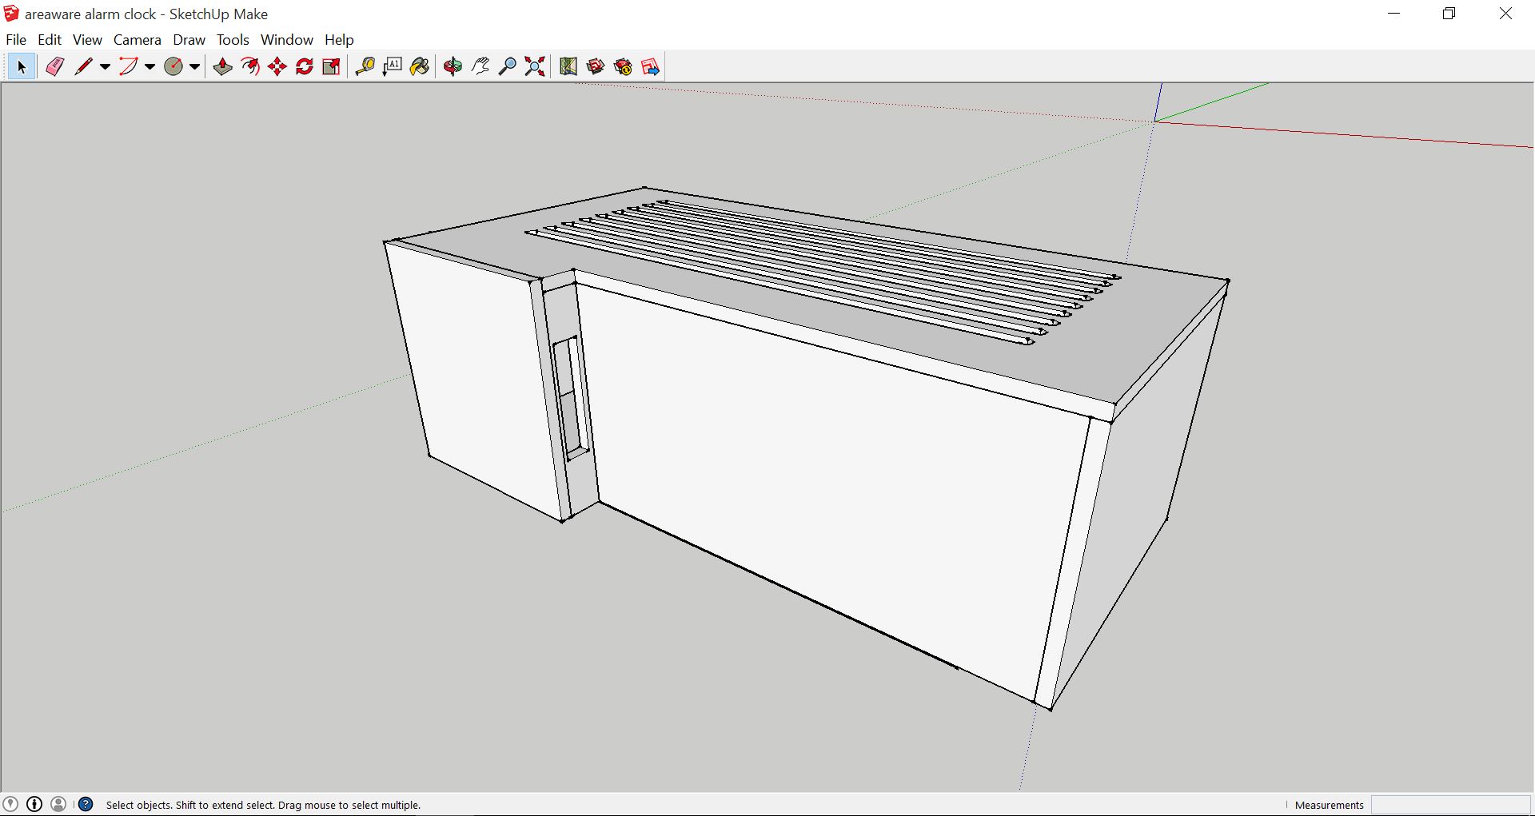This screenshot has width=1535, height=816.
Task: Select the Tape Measure tool
Action: pyautogui.click(x=365, y=67)
